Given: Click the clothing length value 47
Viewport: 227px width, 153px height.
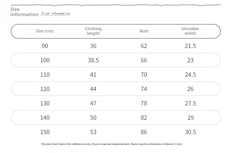Looking at the screenshot, I should 93,103.
